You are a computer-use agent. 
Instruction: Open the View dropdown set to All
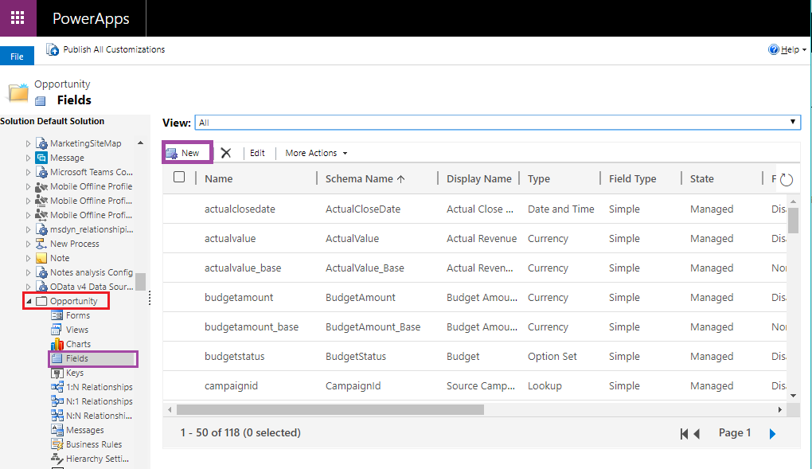498,123
